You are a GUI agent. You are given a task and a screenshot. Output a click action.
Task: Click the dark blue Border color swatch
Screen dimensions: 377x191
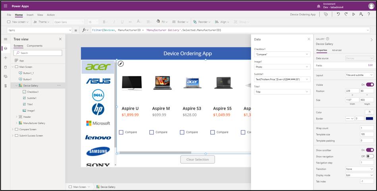coord(369,118)
